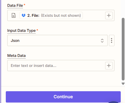Click into the Meta Data text field
This screenshot has width=125, height=103.
[x=56, y=66]
